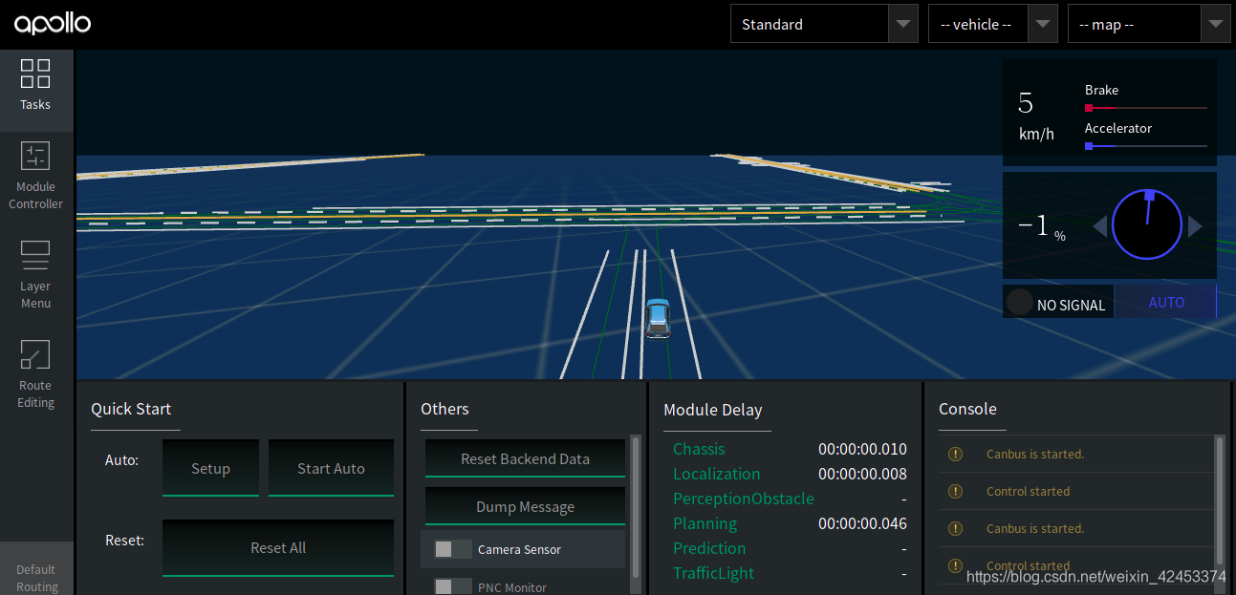Click the Prediction module label
The height and width of the screenshot is (595, 1236).
[709, 548]
